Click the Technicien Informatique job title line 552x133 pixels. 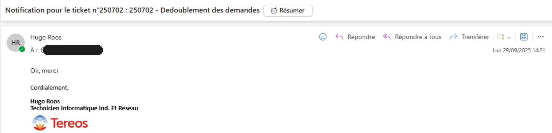(x=84, y=108)
